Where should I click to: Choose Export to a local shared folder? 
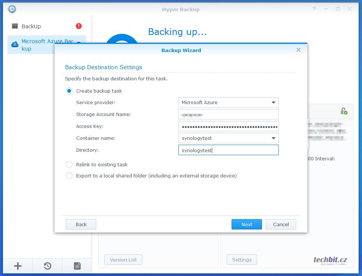(69, 176)
